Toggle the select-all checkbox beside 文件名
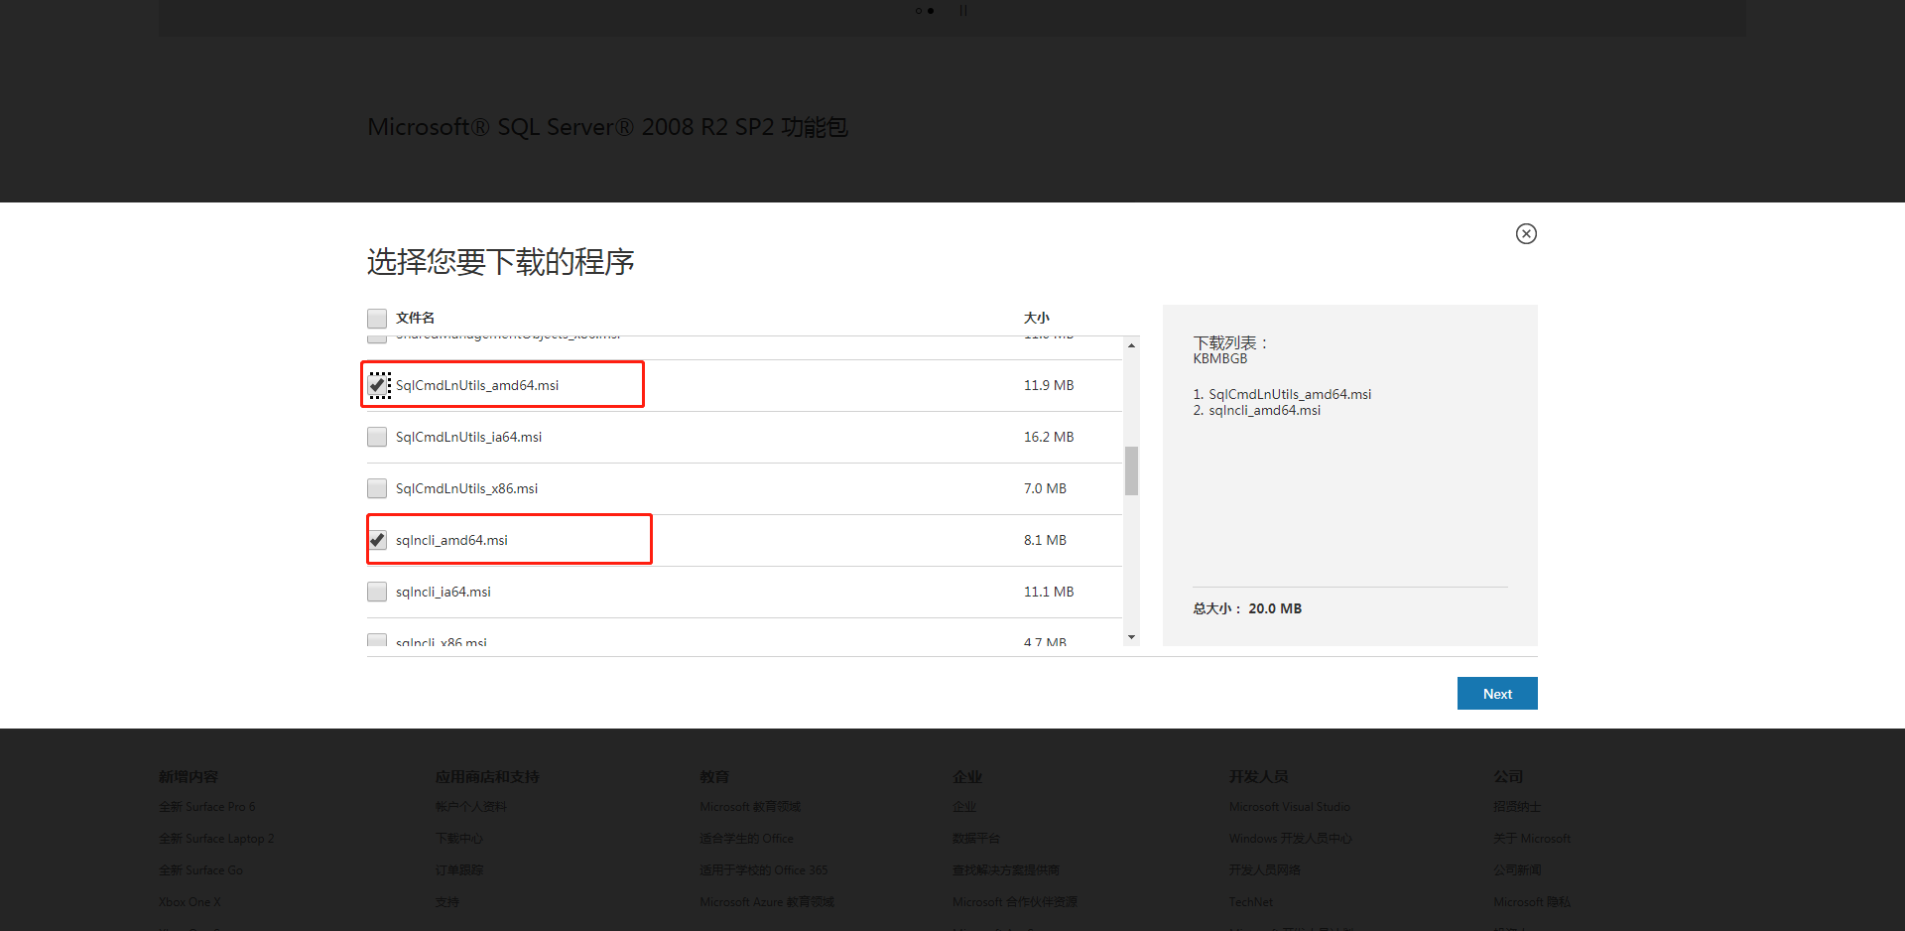 pos(377,319)
